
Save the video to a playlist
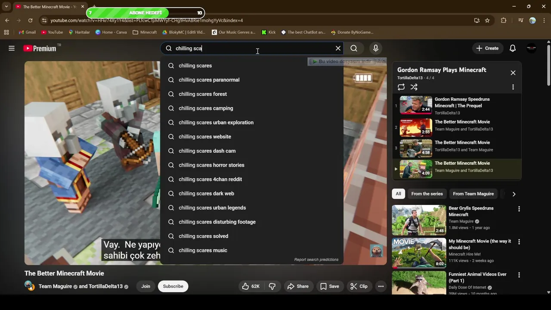point(330,286)
